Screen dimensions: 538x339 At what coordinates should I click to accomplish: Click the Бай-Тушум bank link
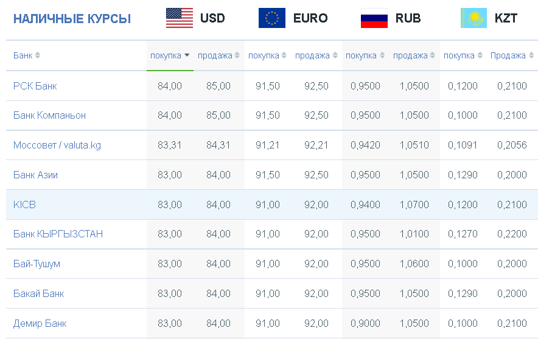(37, 264)
